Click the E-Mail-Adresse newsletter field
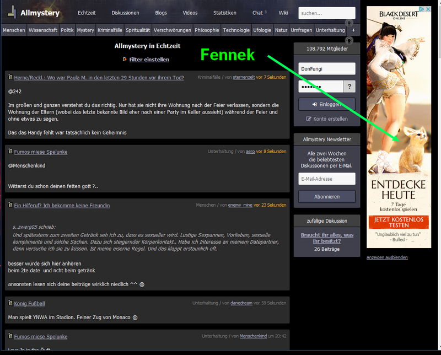Screen dimensions: 441x355 pos(327,179)
